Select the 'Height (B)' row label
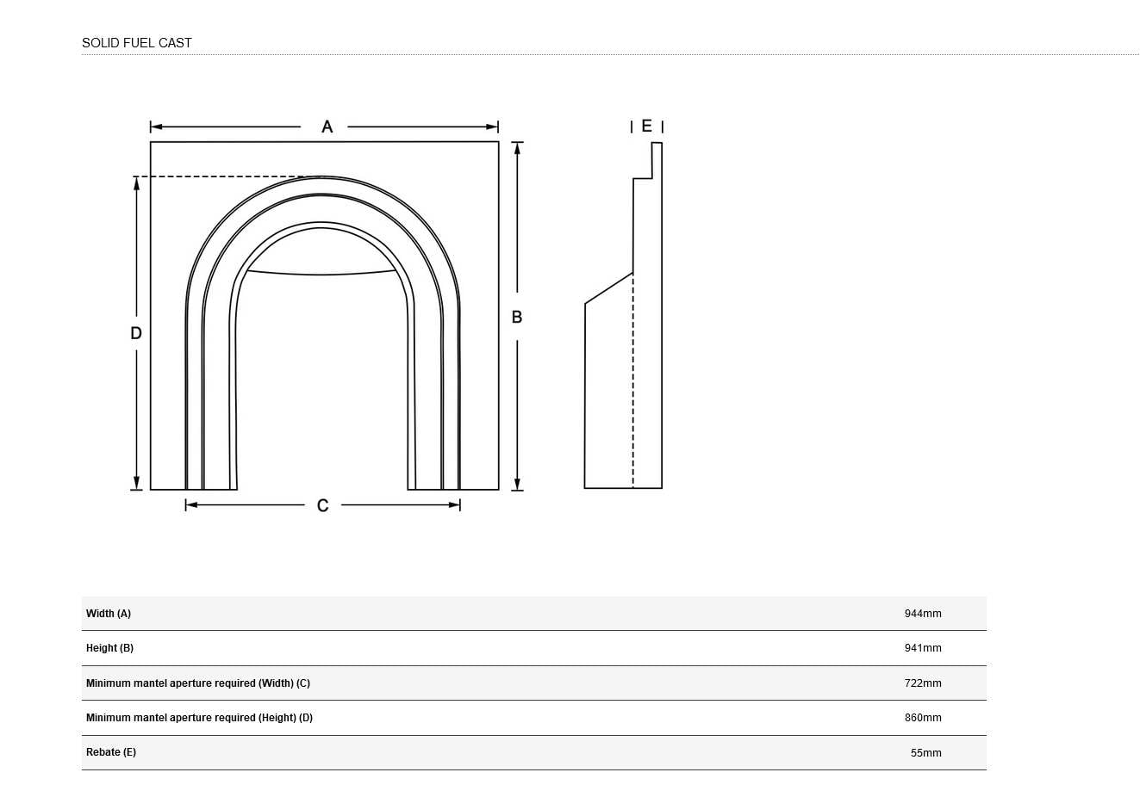The width and height of the screenshot is (1140, 791). point(109,648)
